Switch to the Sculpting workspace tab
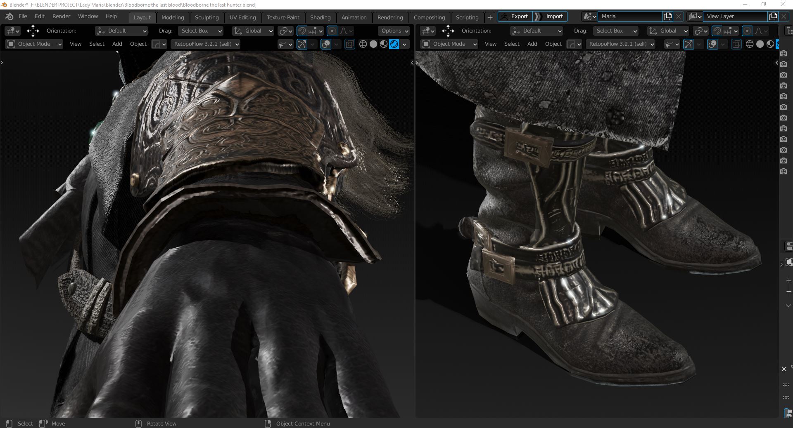Screen dimensions: 793x428 click(207, 17)
